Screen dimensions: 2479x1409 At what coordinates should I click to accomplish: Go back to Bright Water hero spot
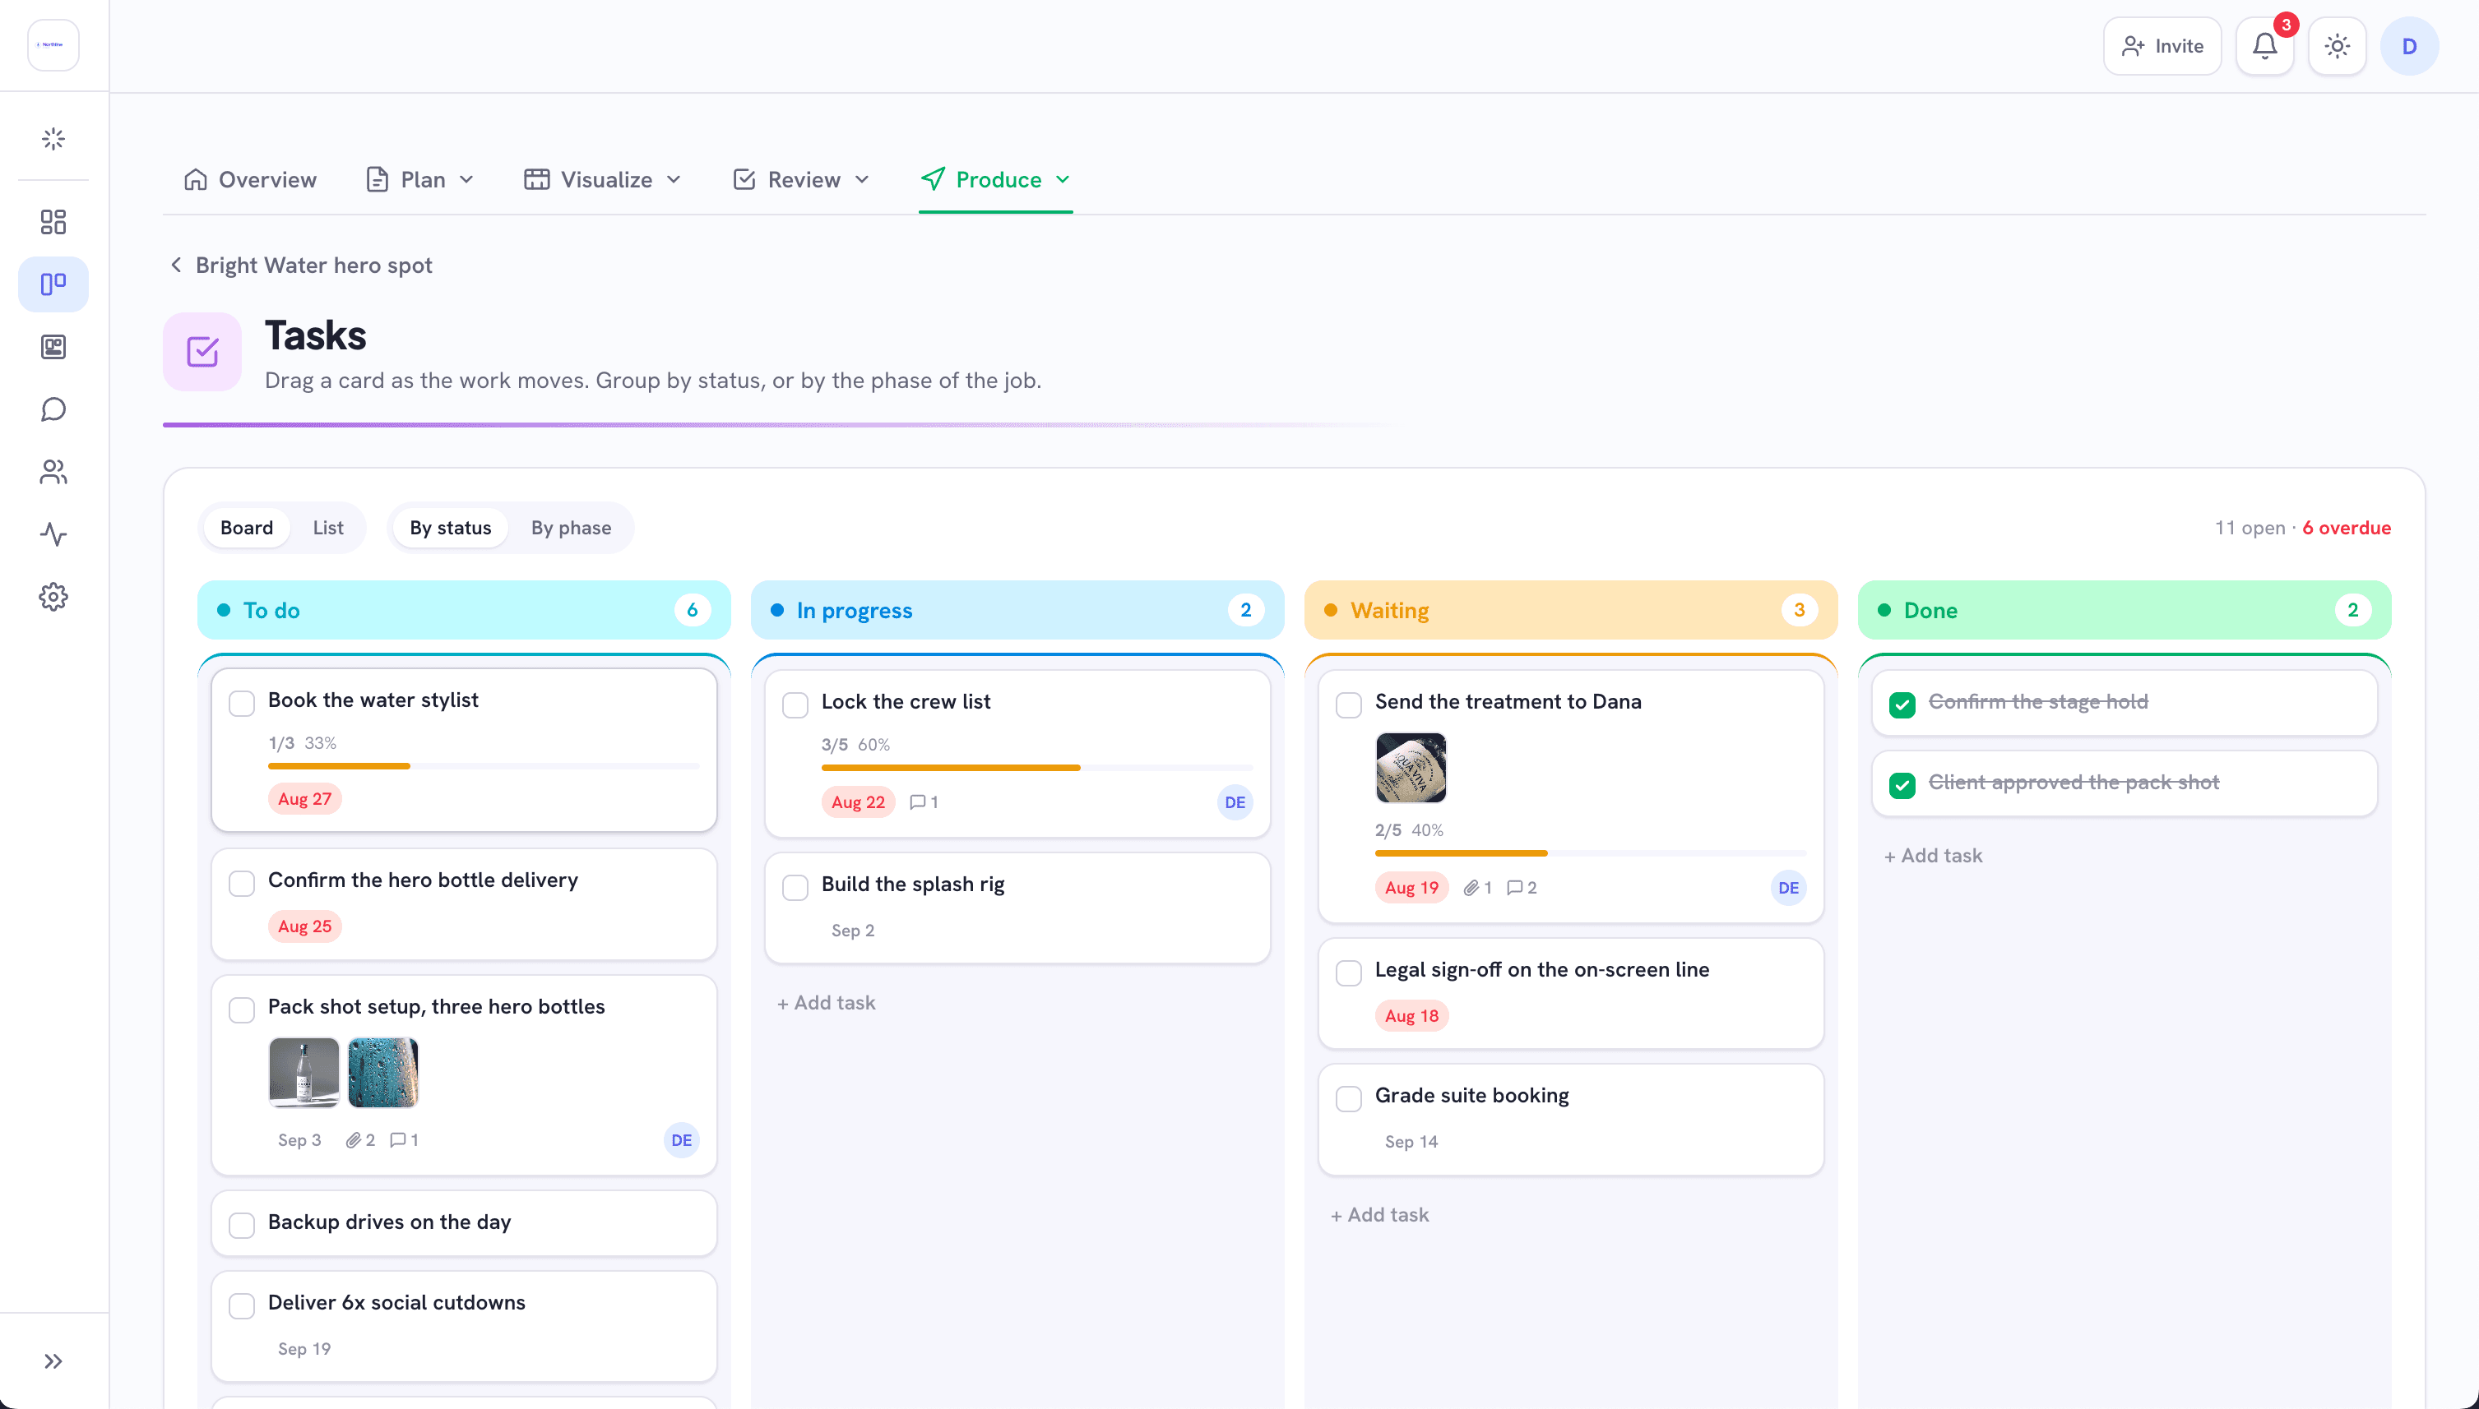click(313, 266)
